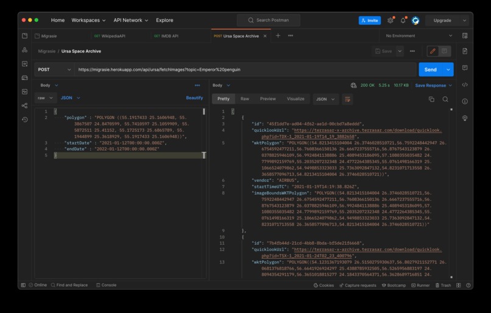
Task: Open the request Body section dropdown
Action: (x=49, y=85)
